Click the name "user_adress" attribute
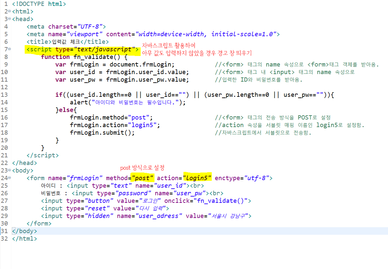Image resolution: width=388 pixels, height=269 pixels. click(x=150, y=216)
